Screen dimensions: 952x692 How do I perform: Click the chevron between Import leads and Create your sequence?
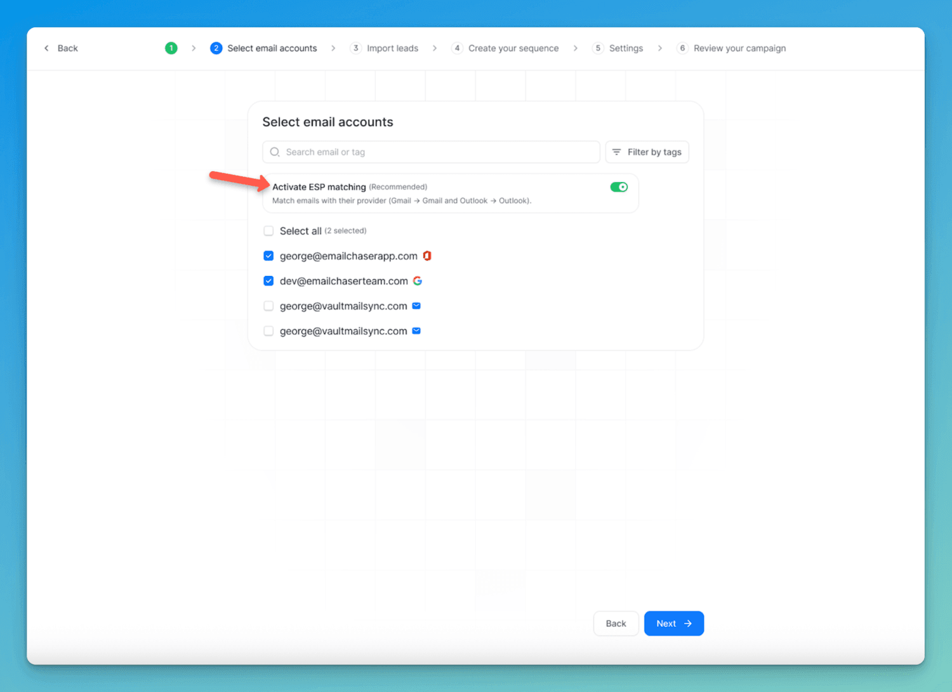click(435, 48)
